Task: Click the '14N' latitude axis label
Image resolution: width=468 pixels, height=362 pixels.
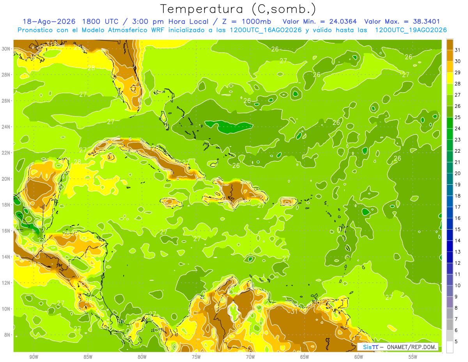Action: click(x=6, y=257)
